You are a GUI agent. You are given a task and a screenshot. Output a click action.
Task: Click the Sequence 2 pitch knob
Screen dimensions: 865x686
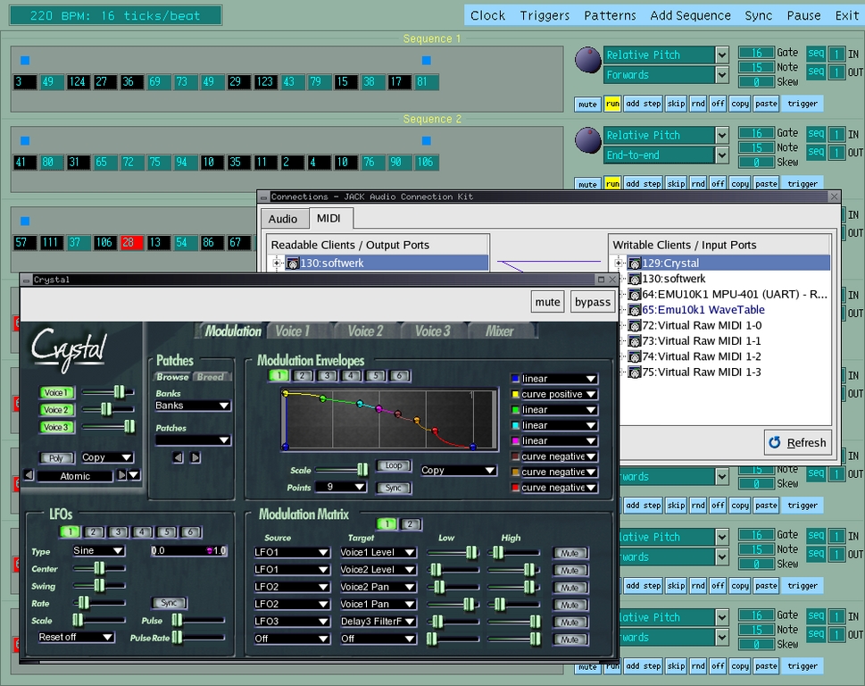[x=587, y=140]
